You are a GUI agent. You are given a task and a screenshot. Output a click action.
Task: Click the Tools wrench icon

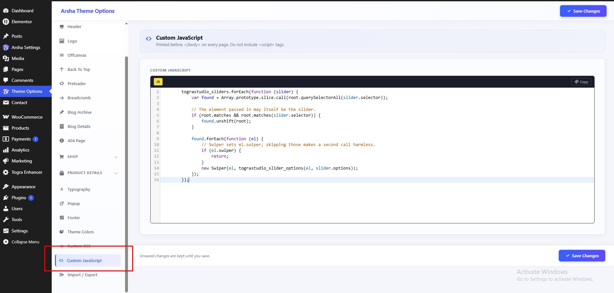(x=6, y=220)
